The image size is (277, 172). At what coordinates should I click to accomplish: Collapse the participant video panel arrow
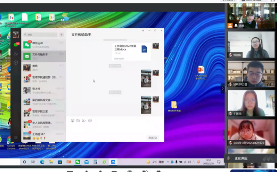223,88
